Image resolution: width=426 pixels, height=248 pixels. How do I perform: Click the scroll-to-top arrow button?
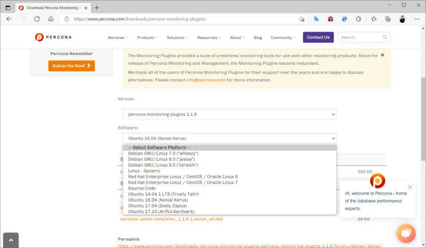point(11,240)
